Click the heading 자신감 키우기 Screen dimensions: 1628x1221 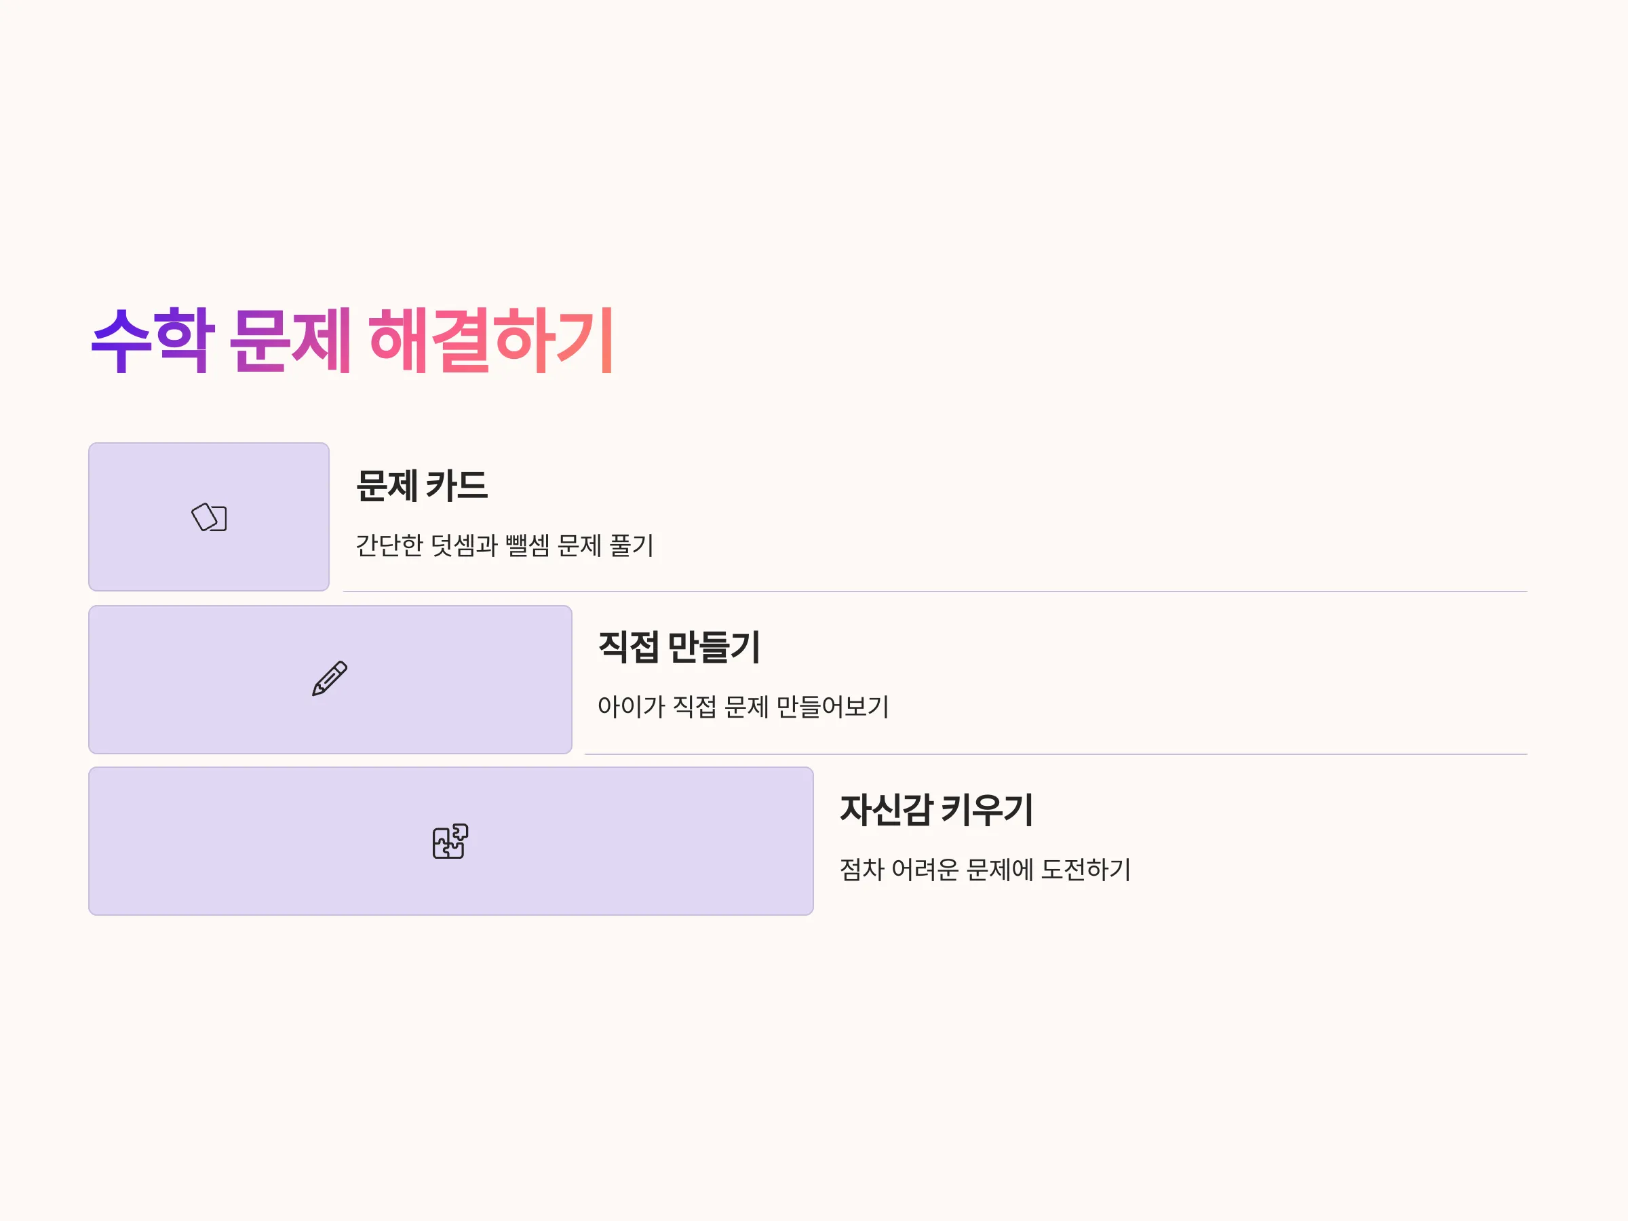click(937, 809)
